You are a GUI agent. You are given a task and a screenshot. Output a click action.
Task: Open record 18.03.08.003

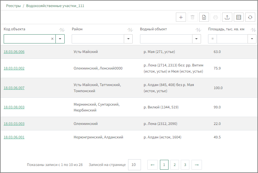[x=14, y=107]
